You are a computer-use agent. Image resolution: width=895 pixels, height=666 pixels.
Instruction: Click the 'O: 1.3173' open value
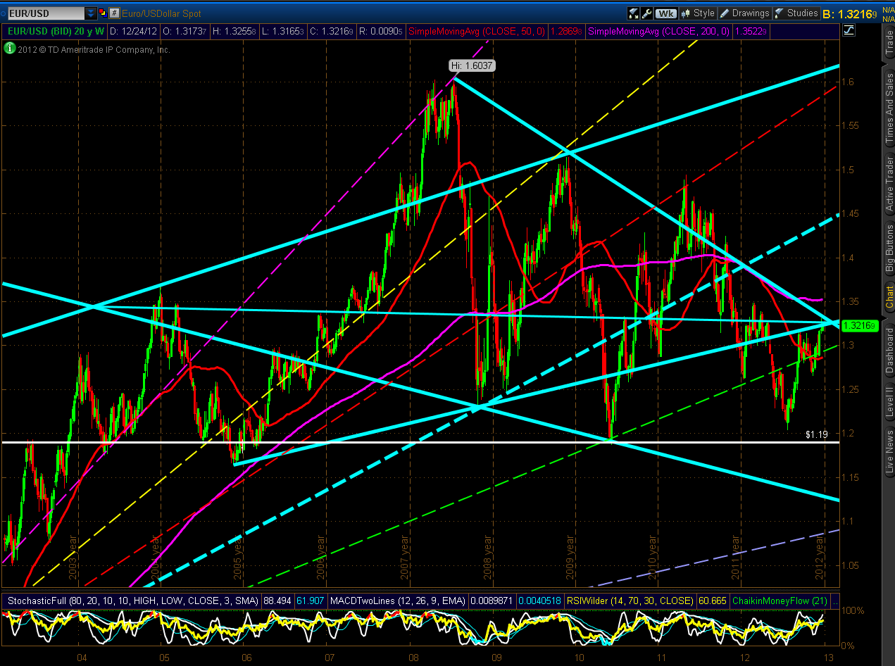click(185, 31)
